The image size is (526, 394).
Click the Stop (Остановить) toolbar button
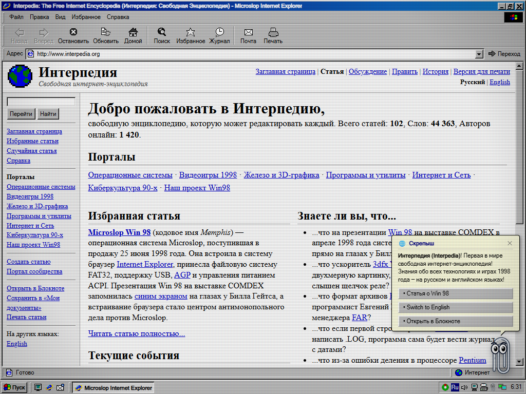(73, 36)
